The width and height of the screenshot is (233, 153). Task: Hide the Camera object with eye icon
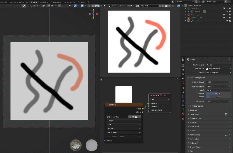[227, 12]
